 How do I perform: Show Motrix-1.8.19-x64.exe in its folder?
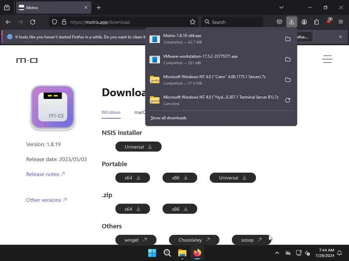click(288, 39)
